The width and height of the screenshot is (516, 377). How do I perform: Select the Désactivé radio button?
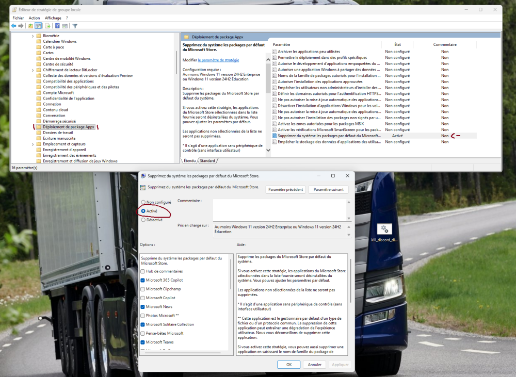143,220
